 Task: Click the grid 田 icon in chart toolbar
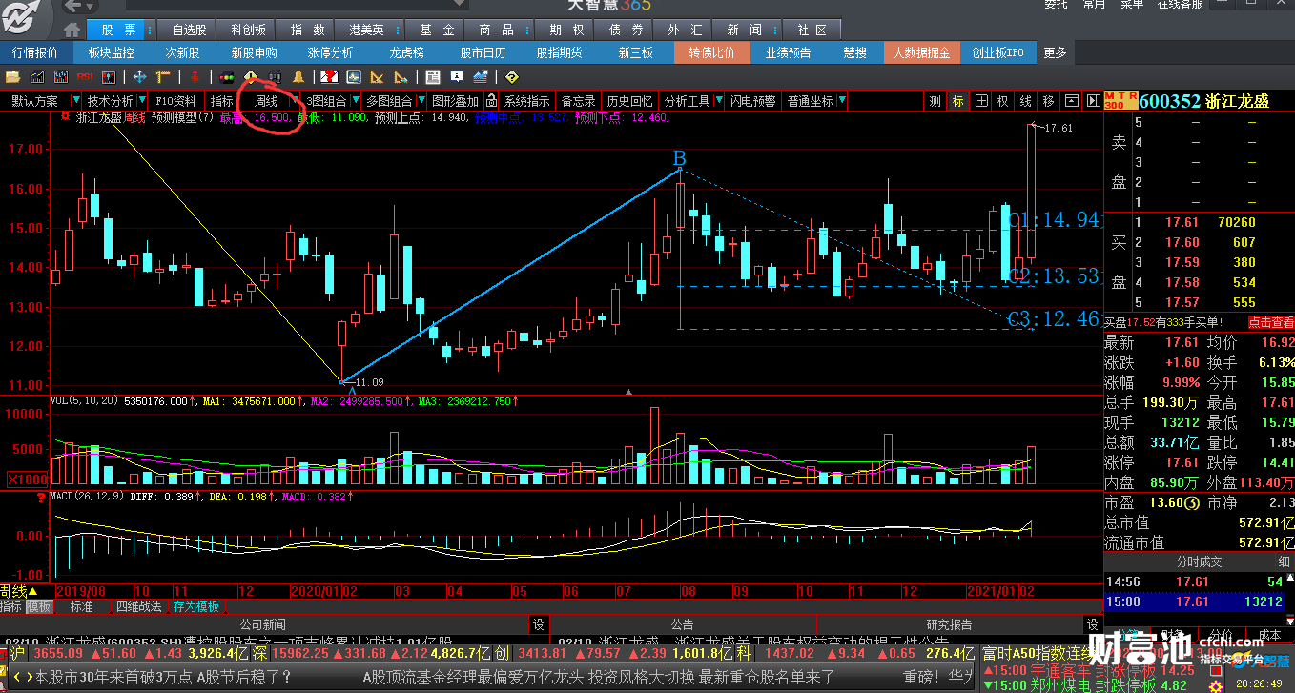point(982,101)
